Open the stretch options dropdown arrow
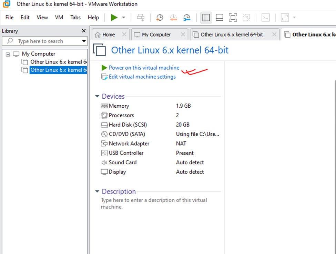Screen dimensions: 336x254 click(294, 18)
